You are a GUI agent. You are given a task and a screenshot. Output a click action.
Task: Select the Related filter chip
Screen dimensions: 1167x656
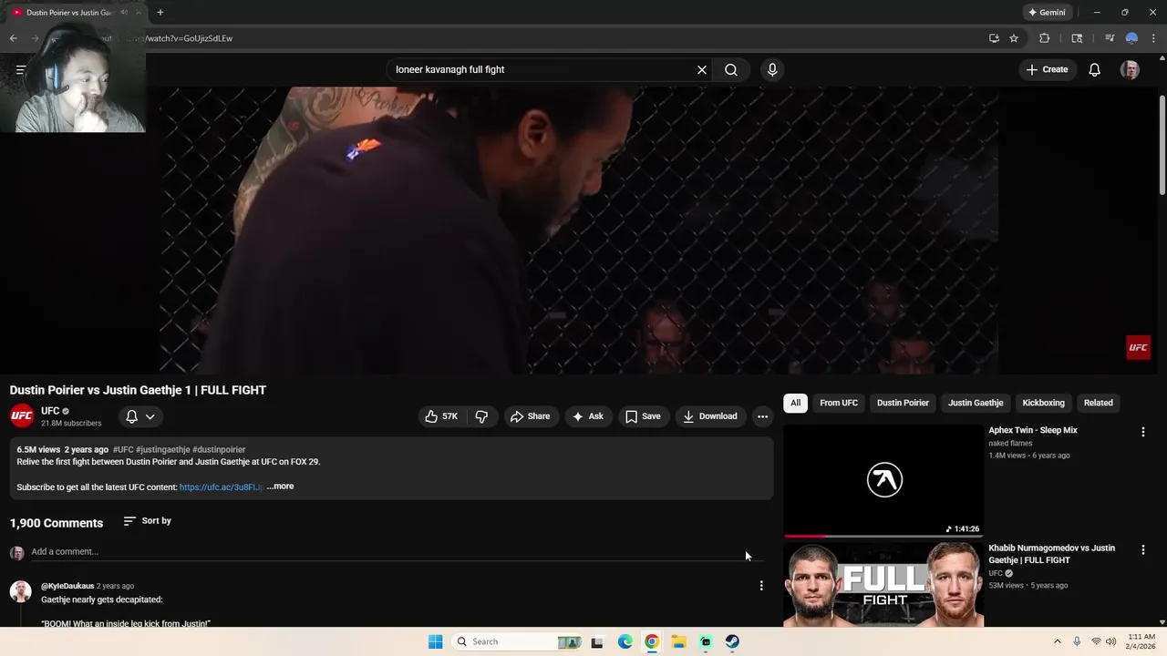pyautogui.click(x=1098, y=403)
